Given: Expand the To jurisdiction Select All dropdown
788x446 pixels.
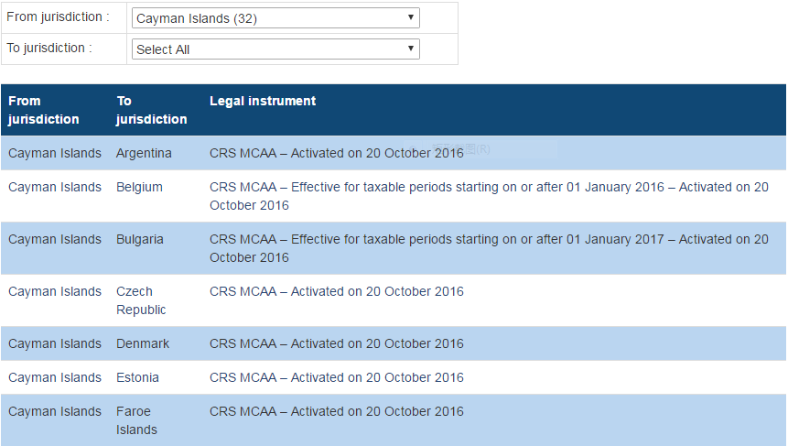Looking at the screenshot, I should 275,49.
